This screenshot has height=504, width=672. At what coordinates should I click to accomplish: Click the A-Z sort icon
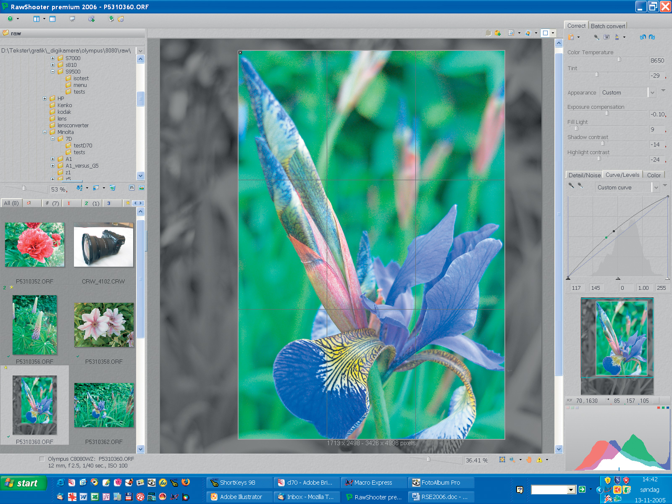[x=79, y=188]
